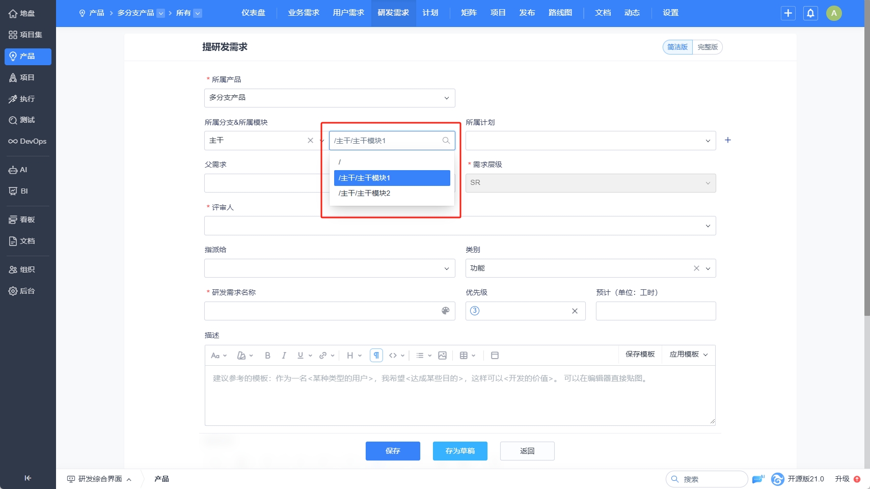Switch to 完整版 form mode
870x489 pixels.
(708, 47)
